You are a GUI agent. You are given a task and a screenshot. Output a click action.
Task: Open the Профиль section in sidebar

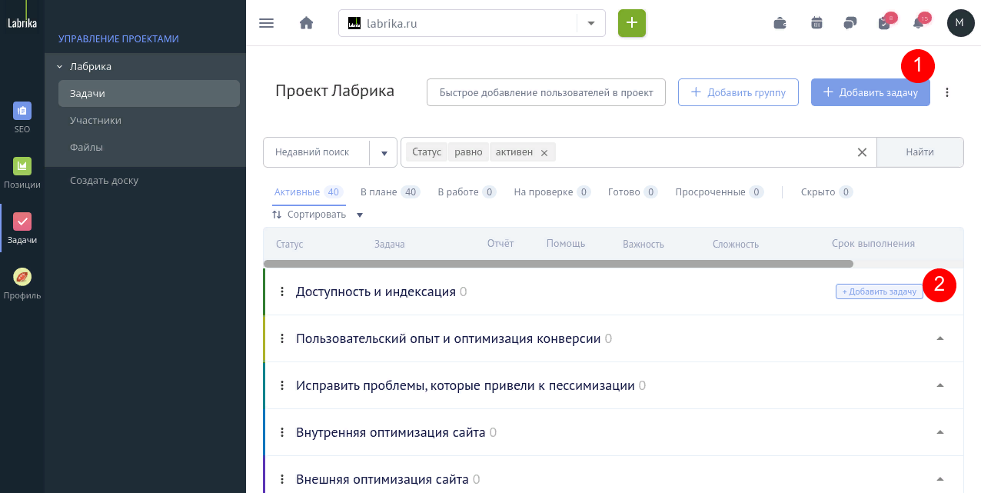tap(22, 284)
